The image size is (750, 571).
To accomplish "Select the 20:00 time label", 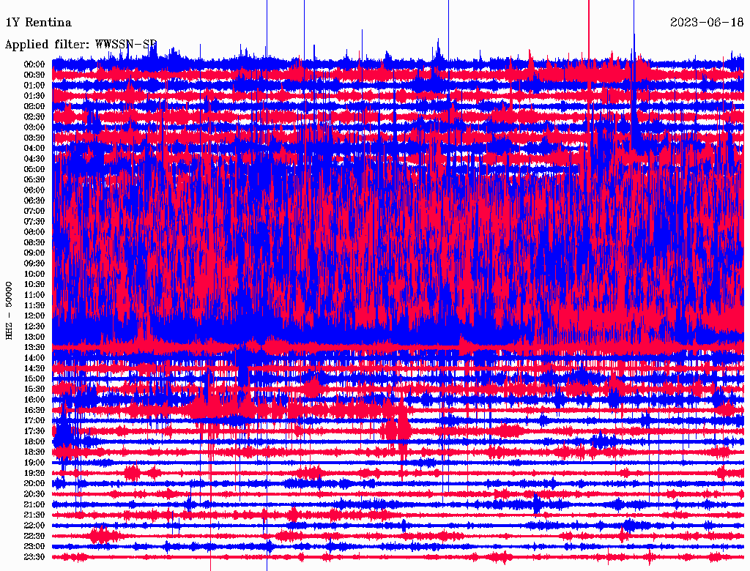I will (x=34, y=484).
